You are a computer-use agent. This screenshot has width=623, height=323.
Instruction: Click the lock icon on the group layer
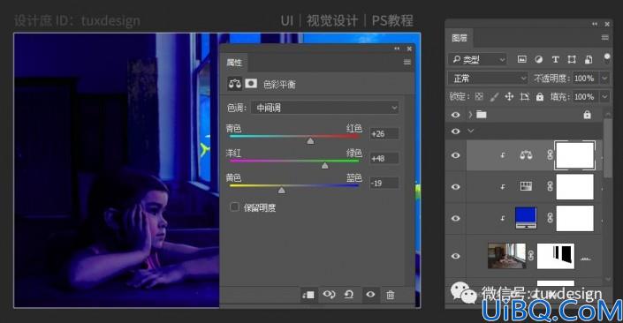pos(587,115)
